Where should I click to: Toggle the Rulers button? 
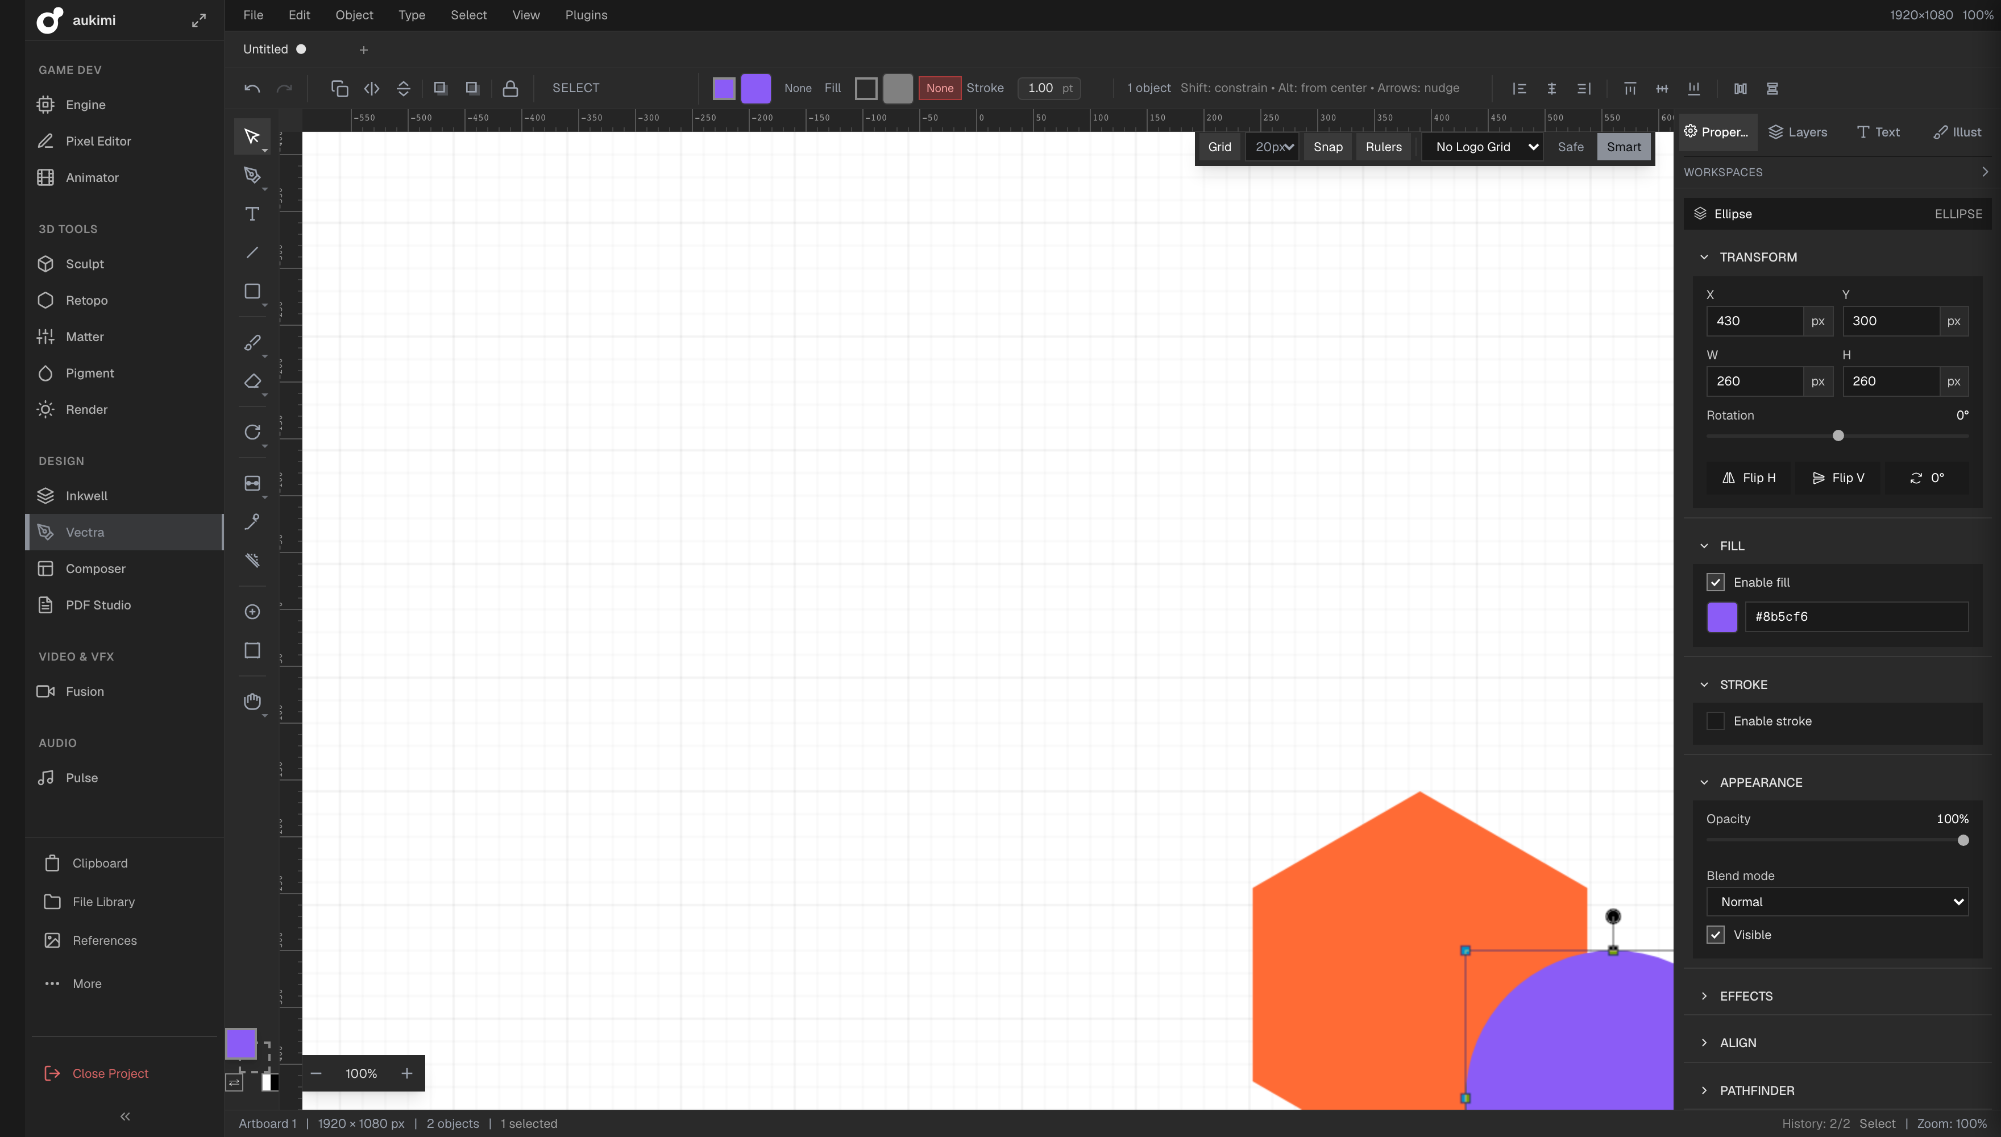1383,147
